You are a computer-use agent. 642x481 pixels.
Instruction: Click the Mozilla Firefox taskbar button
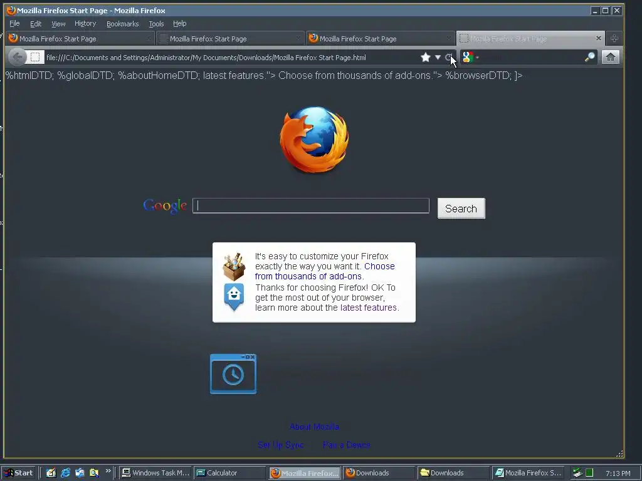tap(305, 473)
